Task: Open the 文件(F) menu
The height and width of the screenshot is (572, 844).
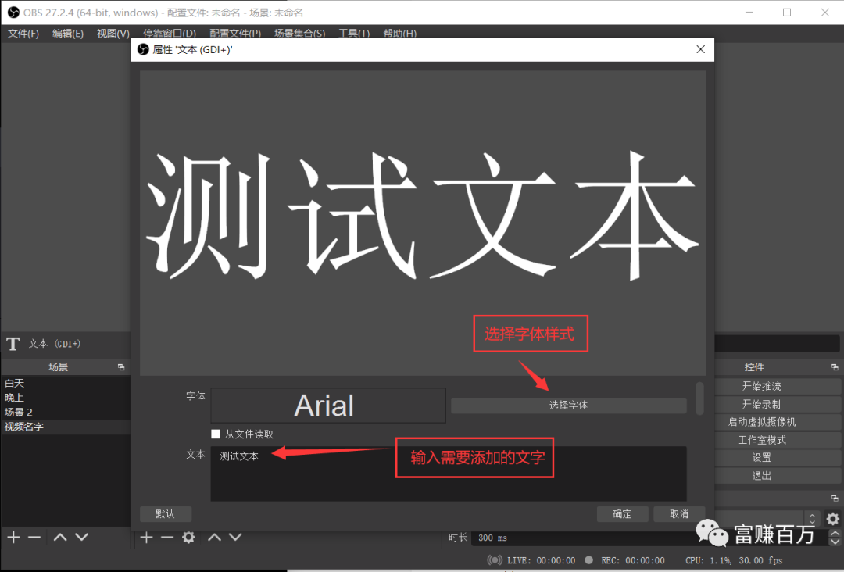Action: click(x=23, y=34)
